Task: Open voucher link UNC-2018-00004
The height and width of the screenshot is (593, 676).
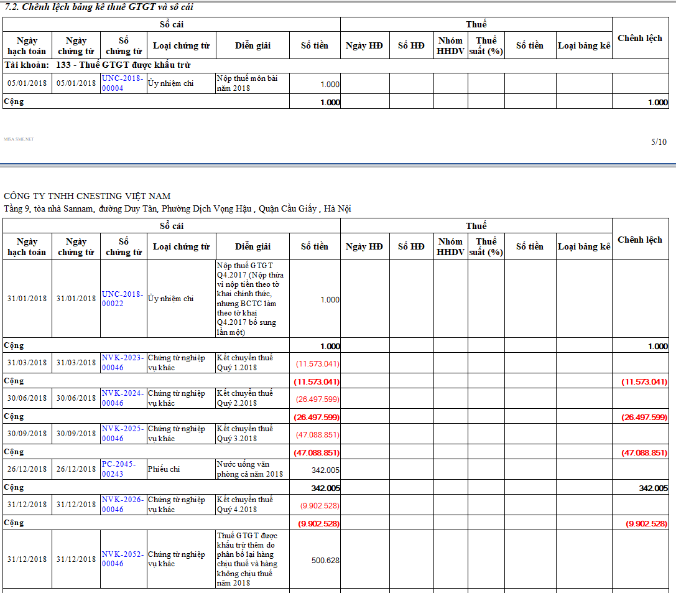Action: click(x=123, y=83)
